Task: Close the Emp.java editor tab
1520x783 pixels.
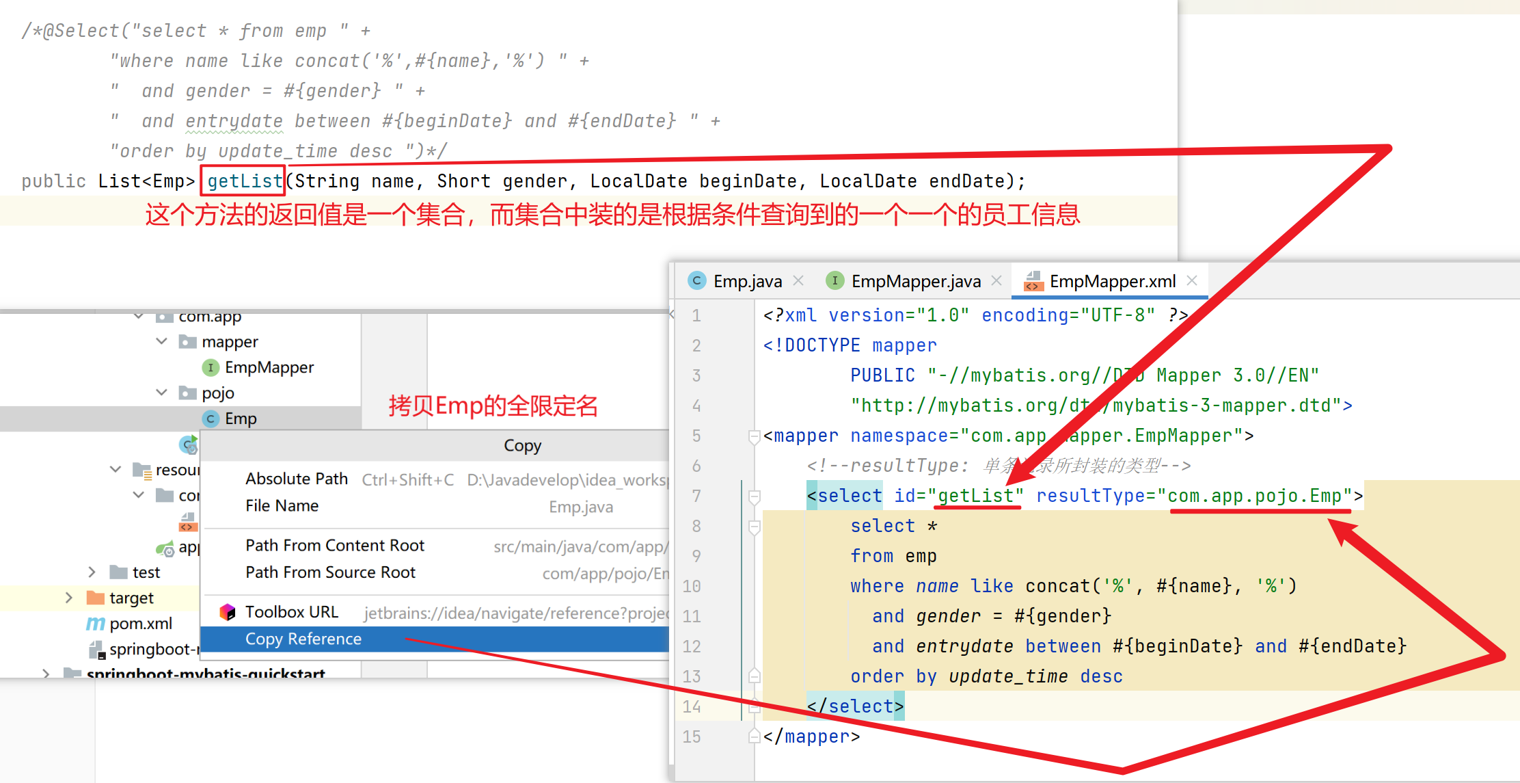Action: pos(798,280)
